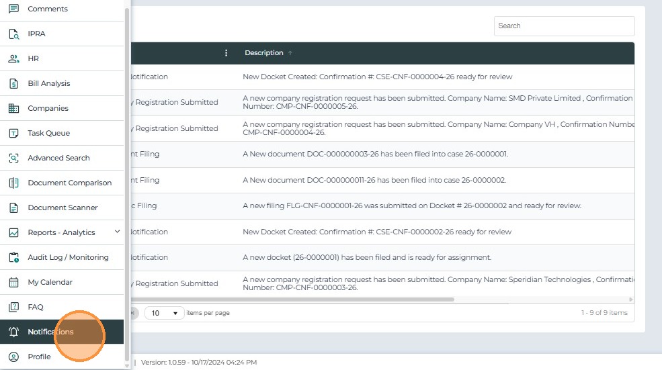Open IPRA via its search-document icon

point(13,34)
